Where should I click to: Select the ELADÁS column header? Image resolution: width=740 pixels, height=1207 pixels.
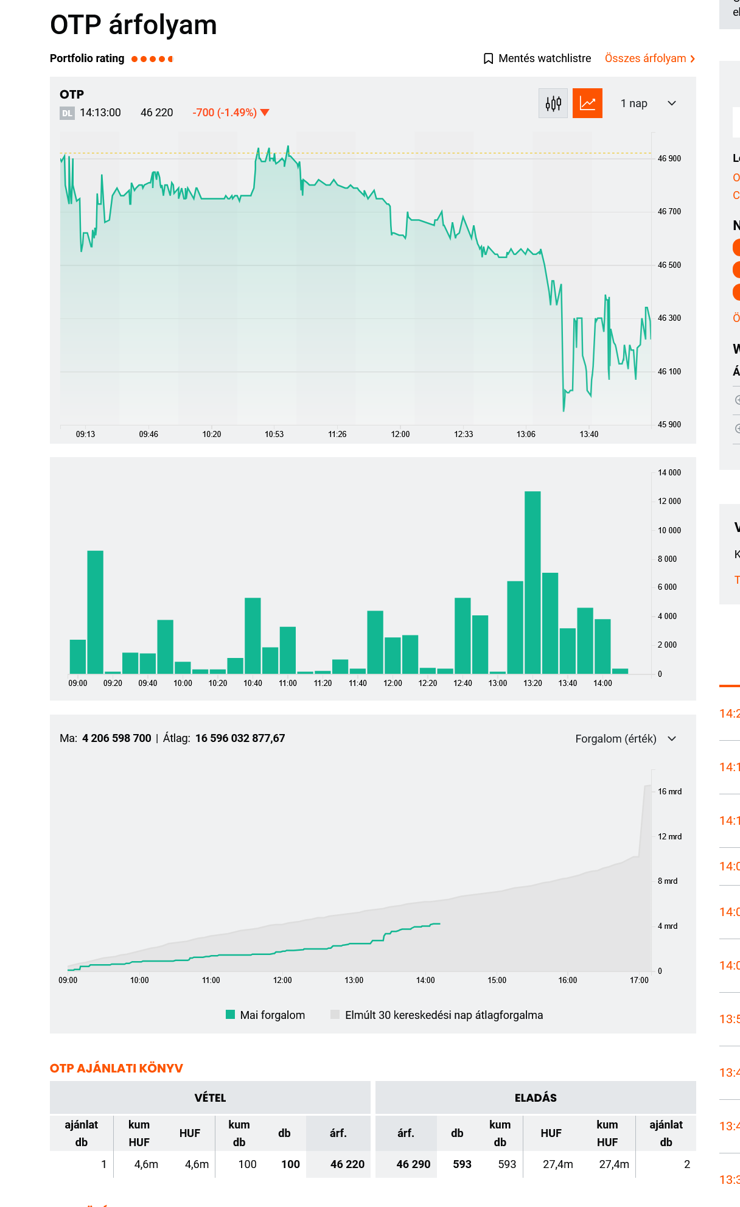pyautogui.click(x=536, y=1097)
